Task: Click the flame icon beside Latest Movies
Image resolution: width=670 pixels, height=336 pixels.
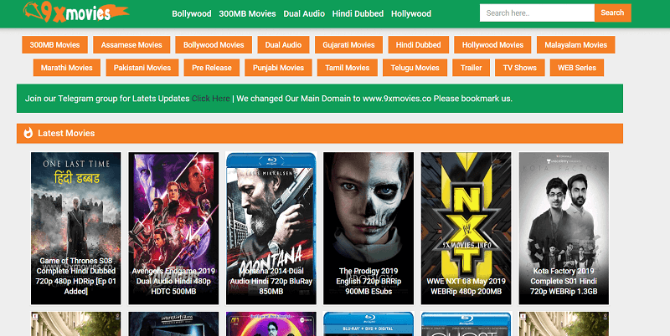Action: tap(28, 133)
